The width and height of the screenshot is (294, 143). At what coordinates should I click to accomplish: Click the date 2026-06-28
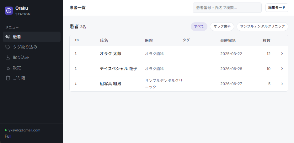[231, 69]
